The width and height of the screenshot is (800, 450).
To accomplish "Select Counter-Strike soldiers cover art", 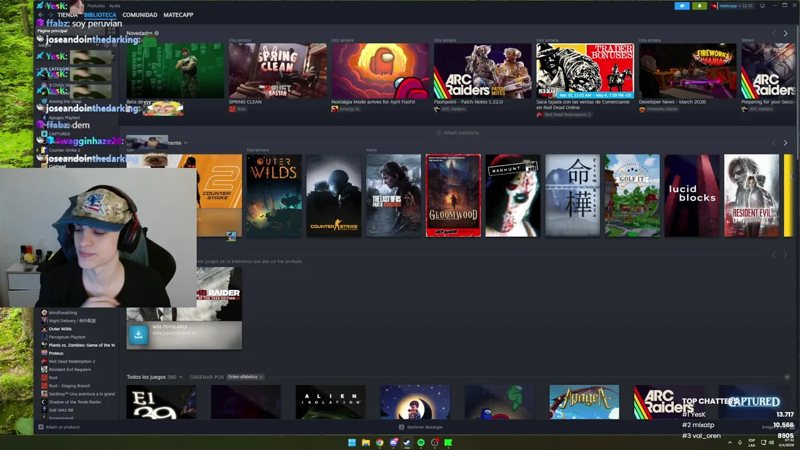I will click(334, 196).
